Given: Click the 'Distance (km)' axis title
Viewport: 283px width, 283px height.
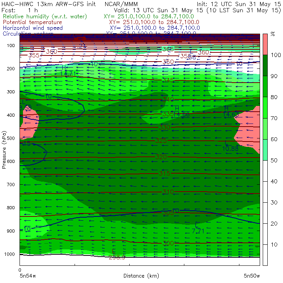Looking at the screenshot, I should [141, 276].
